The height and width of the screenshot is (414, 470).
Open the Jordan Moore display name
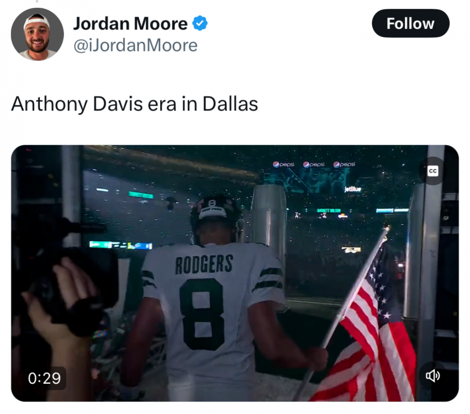(x=130, y=23)
